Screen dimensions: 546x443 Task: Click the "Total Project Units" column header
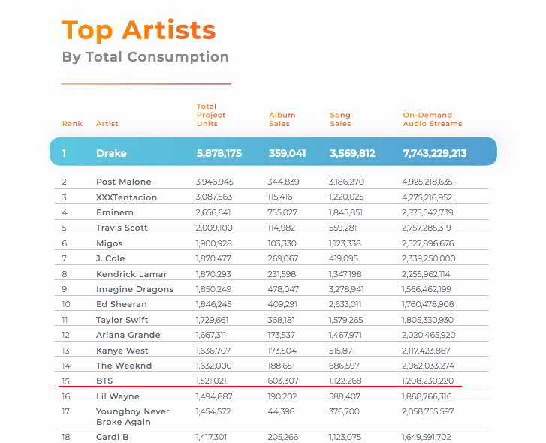[x=211, y=115]
